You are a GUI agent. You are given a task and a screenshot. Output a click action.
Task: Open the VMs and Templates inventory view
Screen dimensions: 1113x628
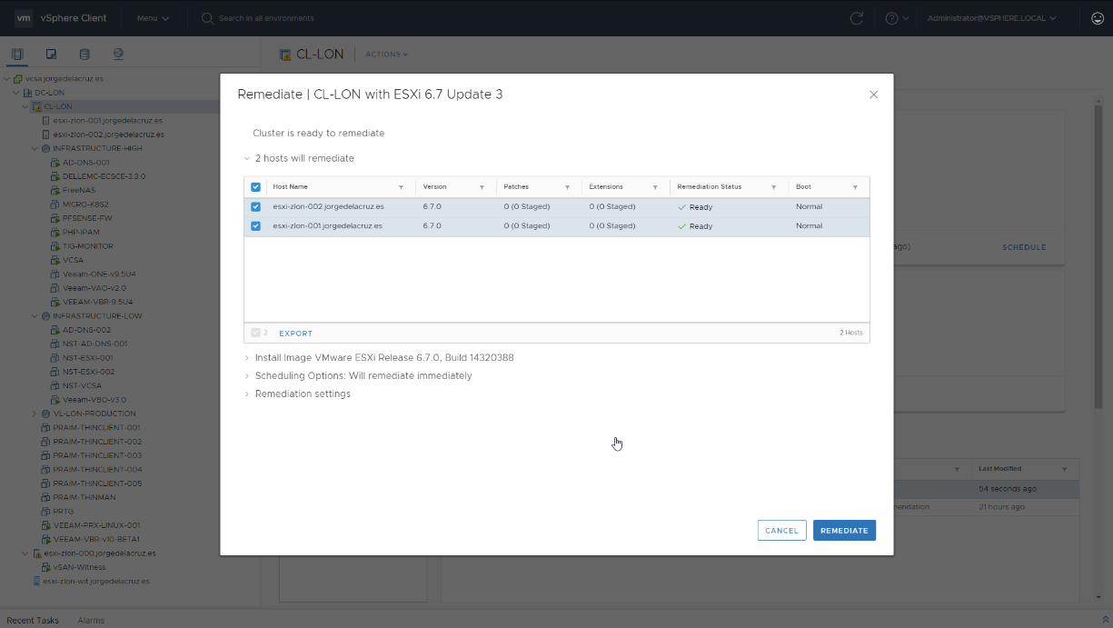pos(51,55)
